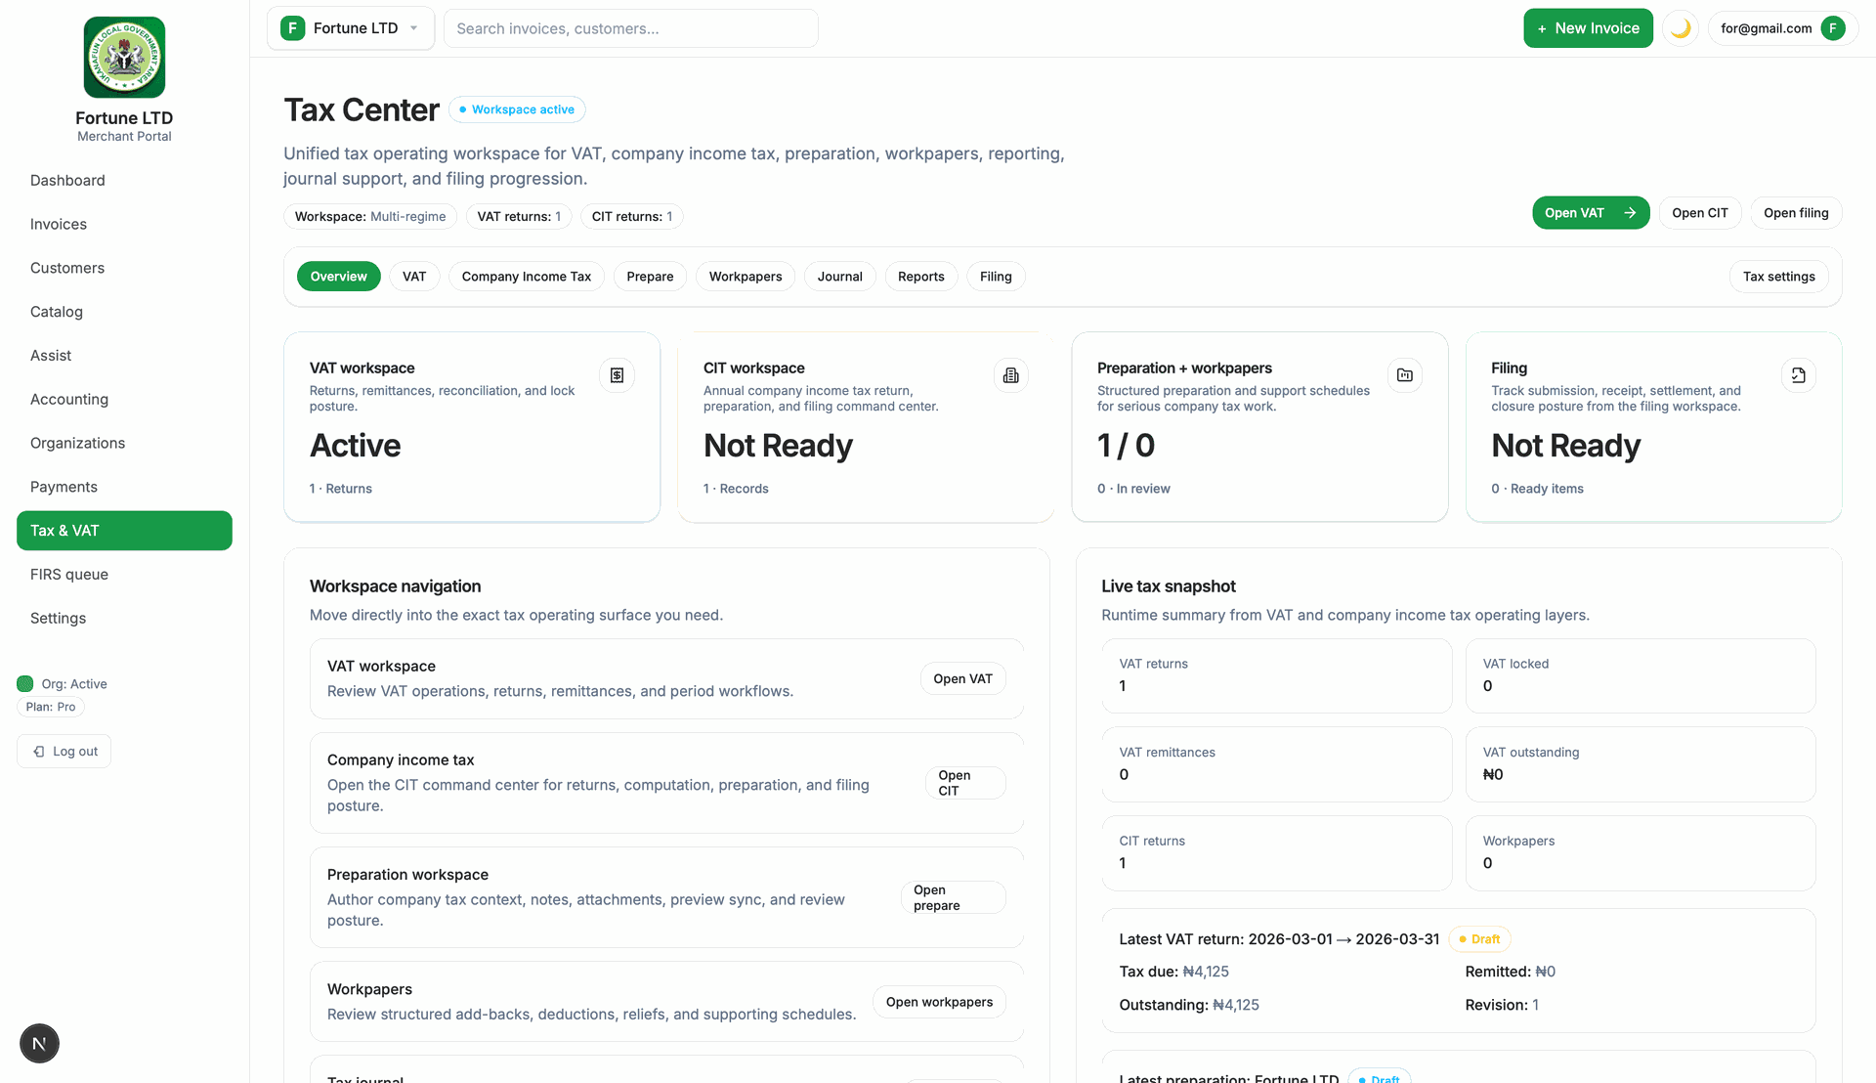Click the Workspace active badge
Screen dimensions: 1876x1083
(x=517, y=109)
